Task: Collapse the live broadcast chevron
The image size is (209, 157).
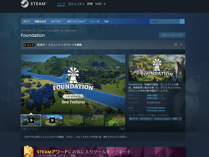Action: (181, 44)
